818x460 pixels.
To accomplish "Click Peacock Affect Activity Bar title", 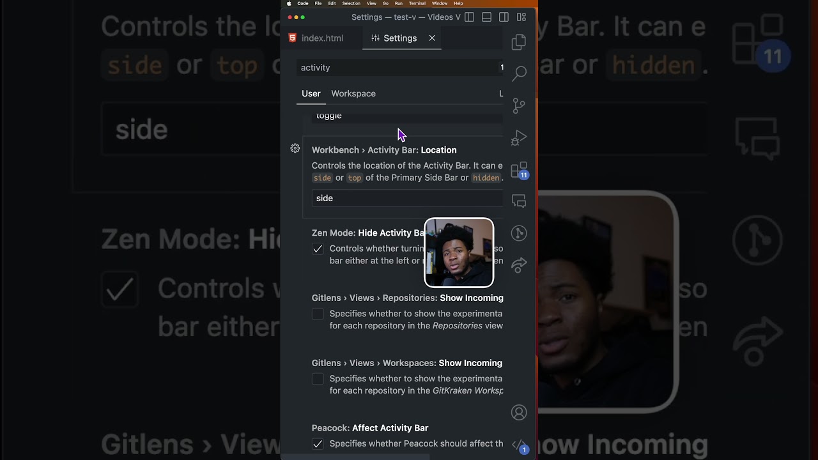I will (x=370, y=428).
